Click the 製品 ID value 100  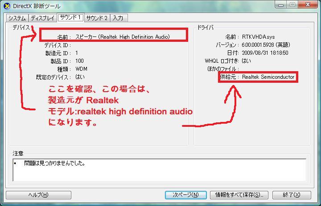click(79, 61)
